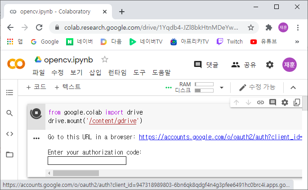Open the search sidebar icon
Viewport: 308px width, 190px height.
[9, 113]
